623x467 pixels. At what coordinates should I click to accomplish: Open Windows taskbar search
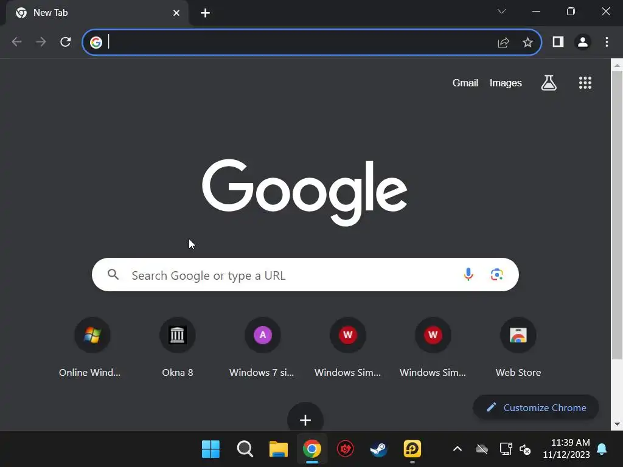coord(245,449)
